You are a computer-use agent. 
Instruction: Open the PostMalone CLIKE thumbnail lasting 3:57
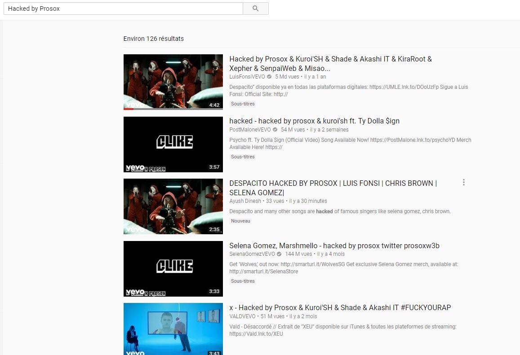tap(173, 144)
